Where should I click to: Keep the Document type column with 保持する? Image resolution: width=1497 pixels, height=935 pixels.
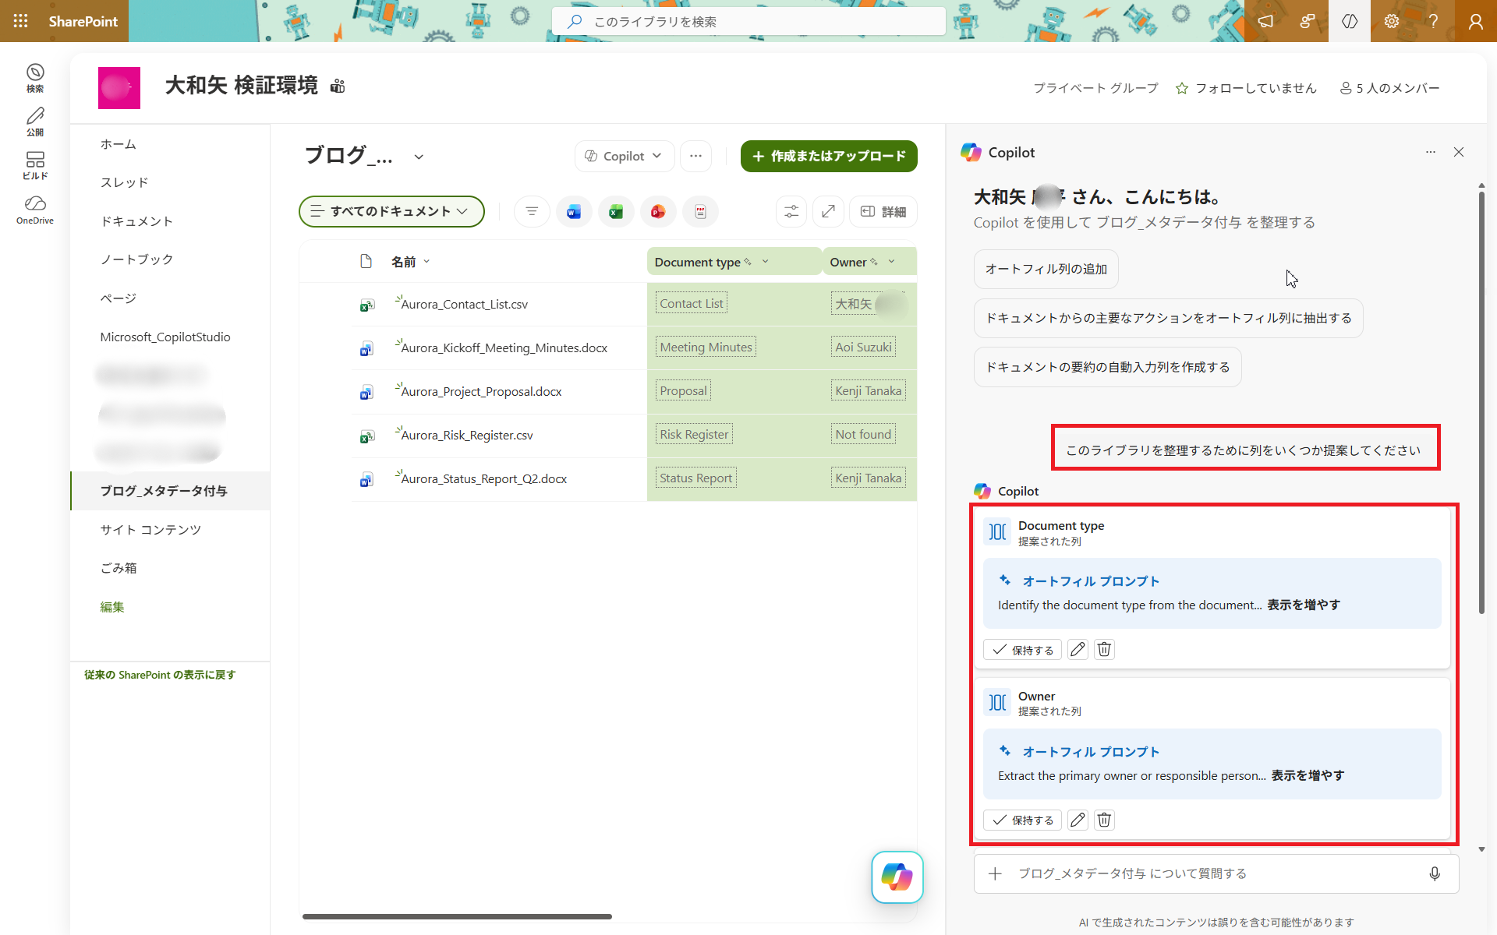1022,649
